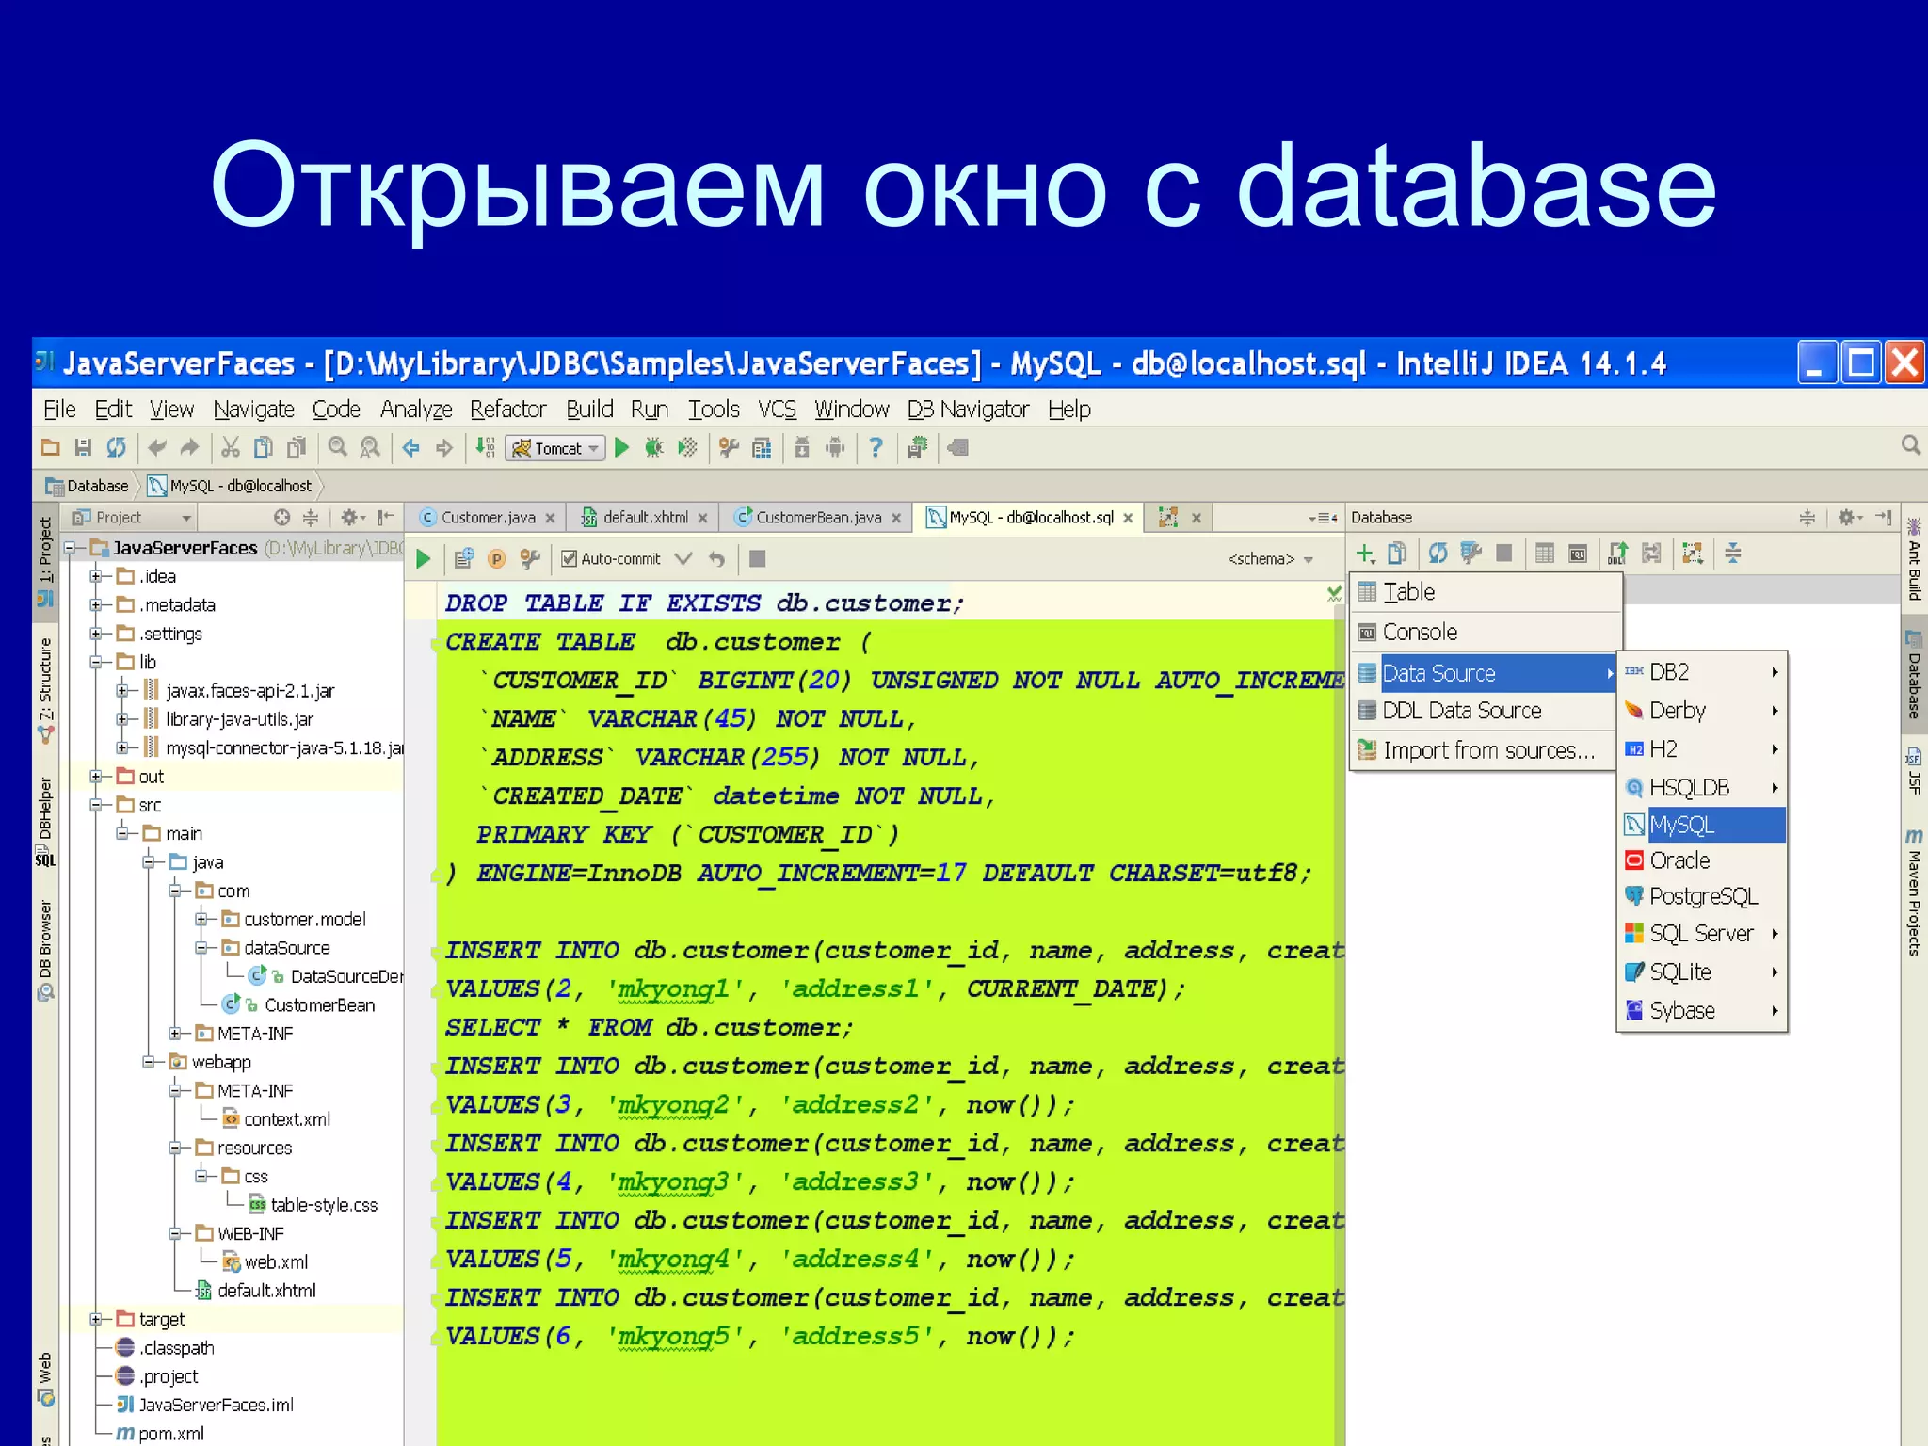The height and width of the screenshot is (1446, 1928).
Task: Open the Help question mark icon
Action: coord(876,448)
